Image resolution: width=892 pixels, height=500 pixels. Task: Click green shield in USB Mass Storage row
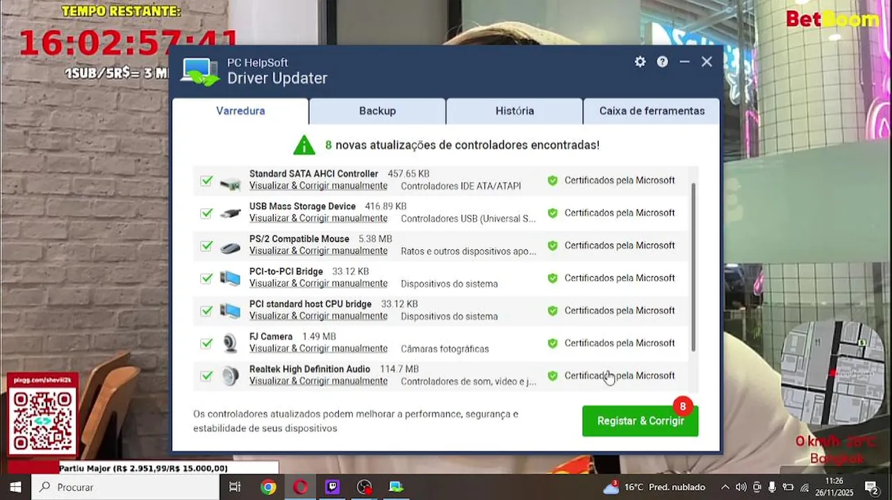552,213
